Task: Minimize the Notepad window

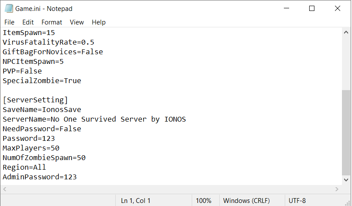Action: 286,8
